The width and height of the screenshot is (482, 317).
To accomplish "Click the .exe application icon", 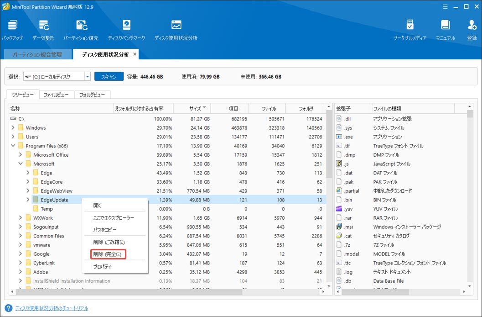I will [x=339, y=137].
